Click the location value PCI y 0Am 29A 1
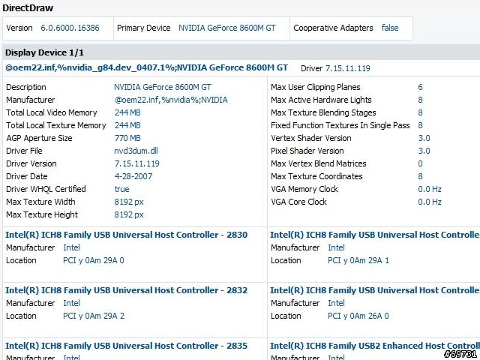 click(x=358, y=260)
